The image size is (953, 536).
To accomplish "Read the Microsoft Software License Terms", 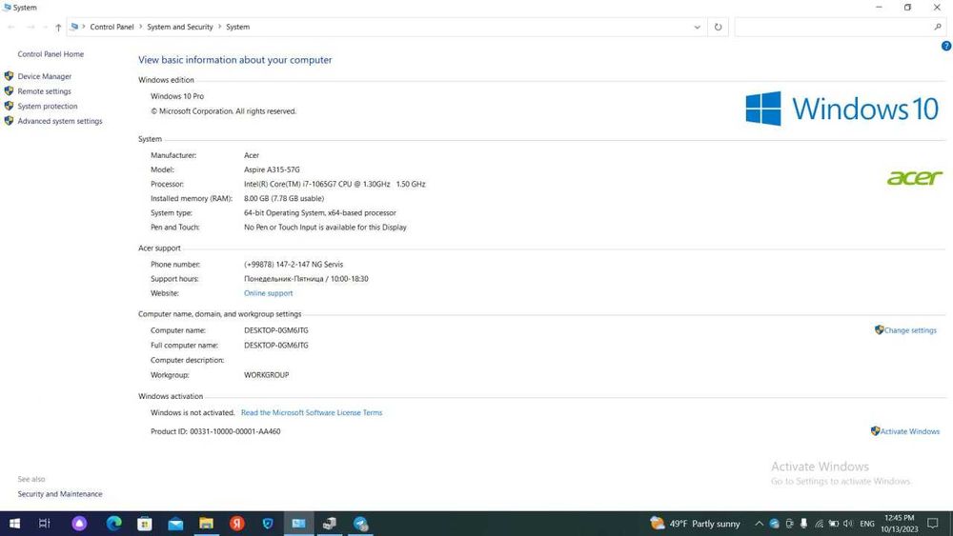I will (312, 413).
